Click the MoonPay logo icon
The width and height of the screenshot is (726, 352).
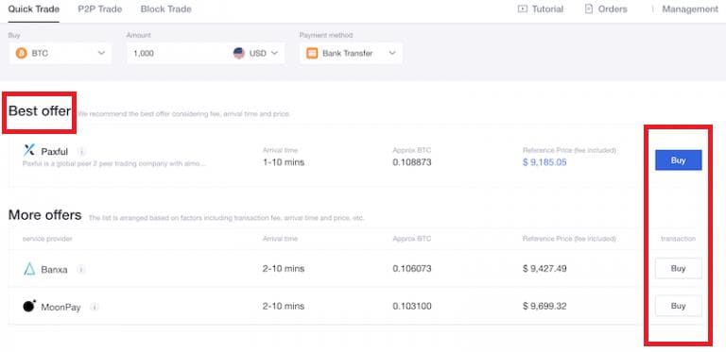[29, 306]
